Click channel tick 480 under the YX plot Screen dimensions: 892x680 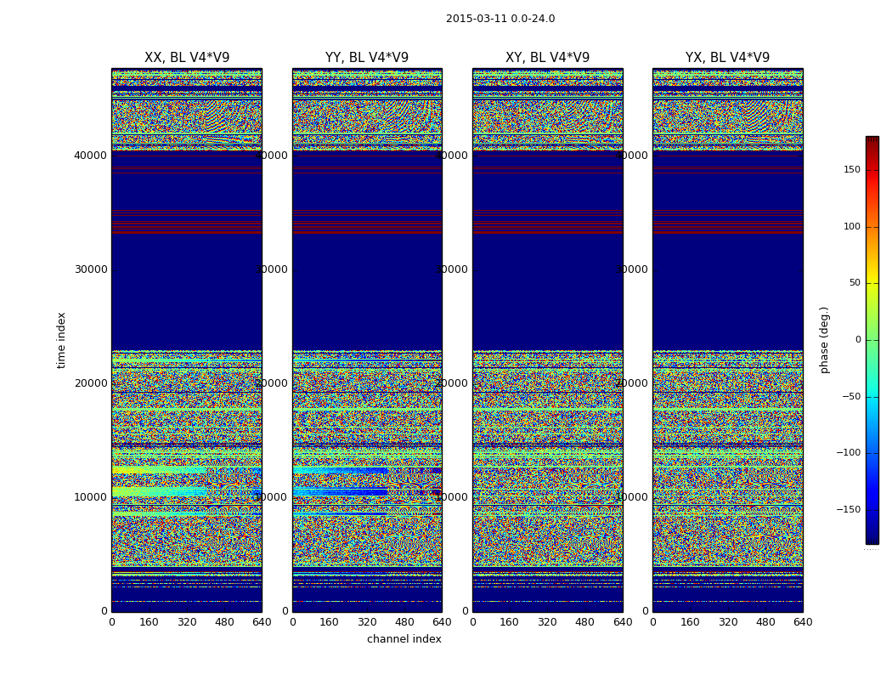(765, 622)
